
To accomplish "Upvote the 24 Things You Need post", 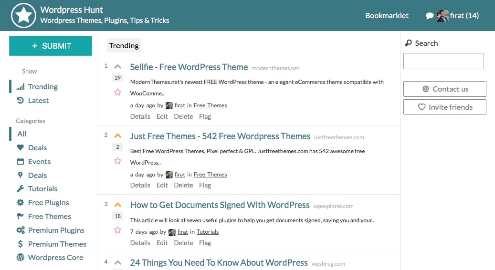I will pyautogui.click(x=118, y=262).
